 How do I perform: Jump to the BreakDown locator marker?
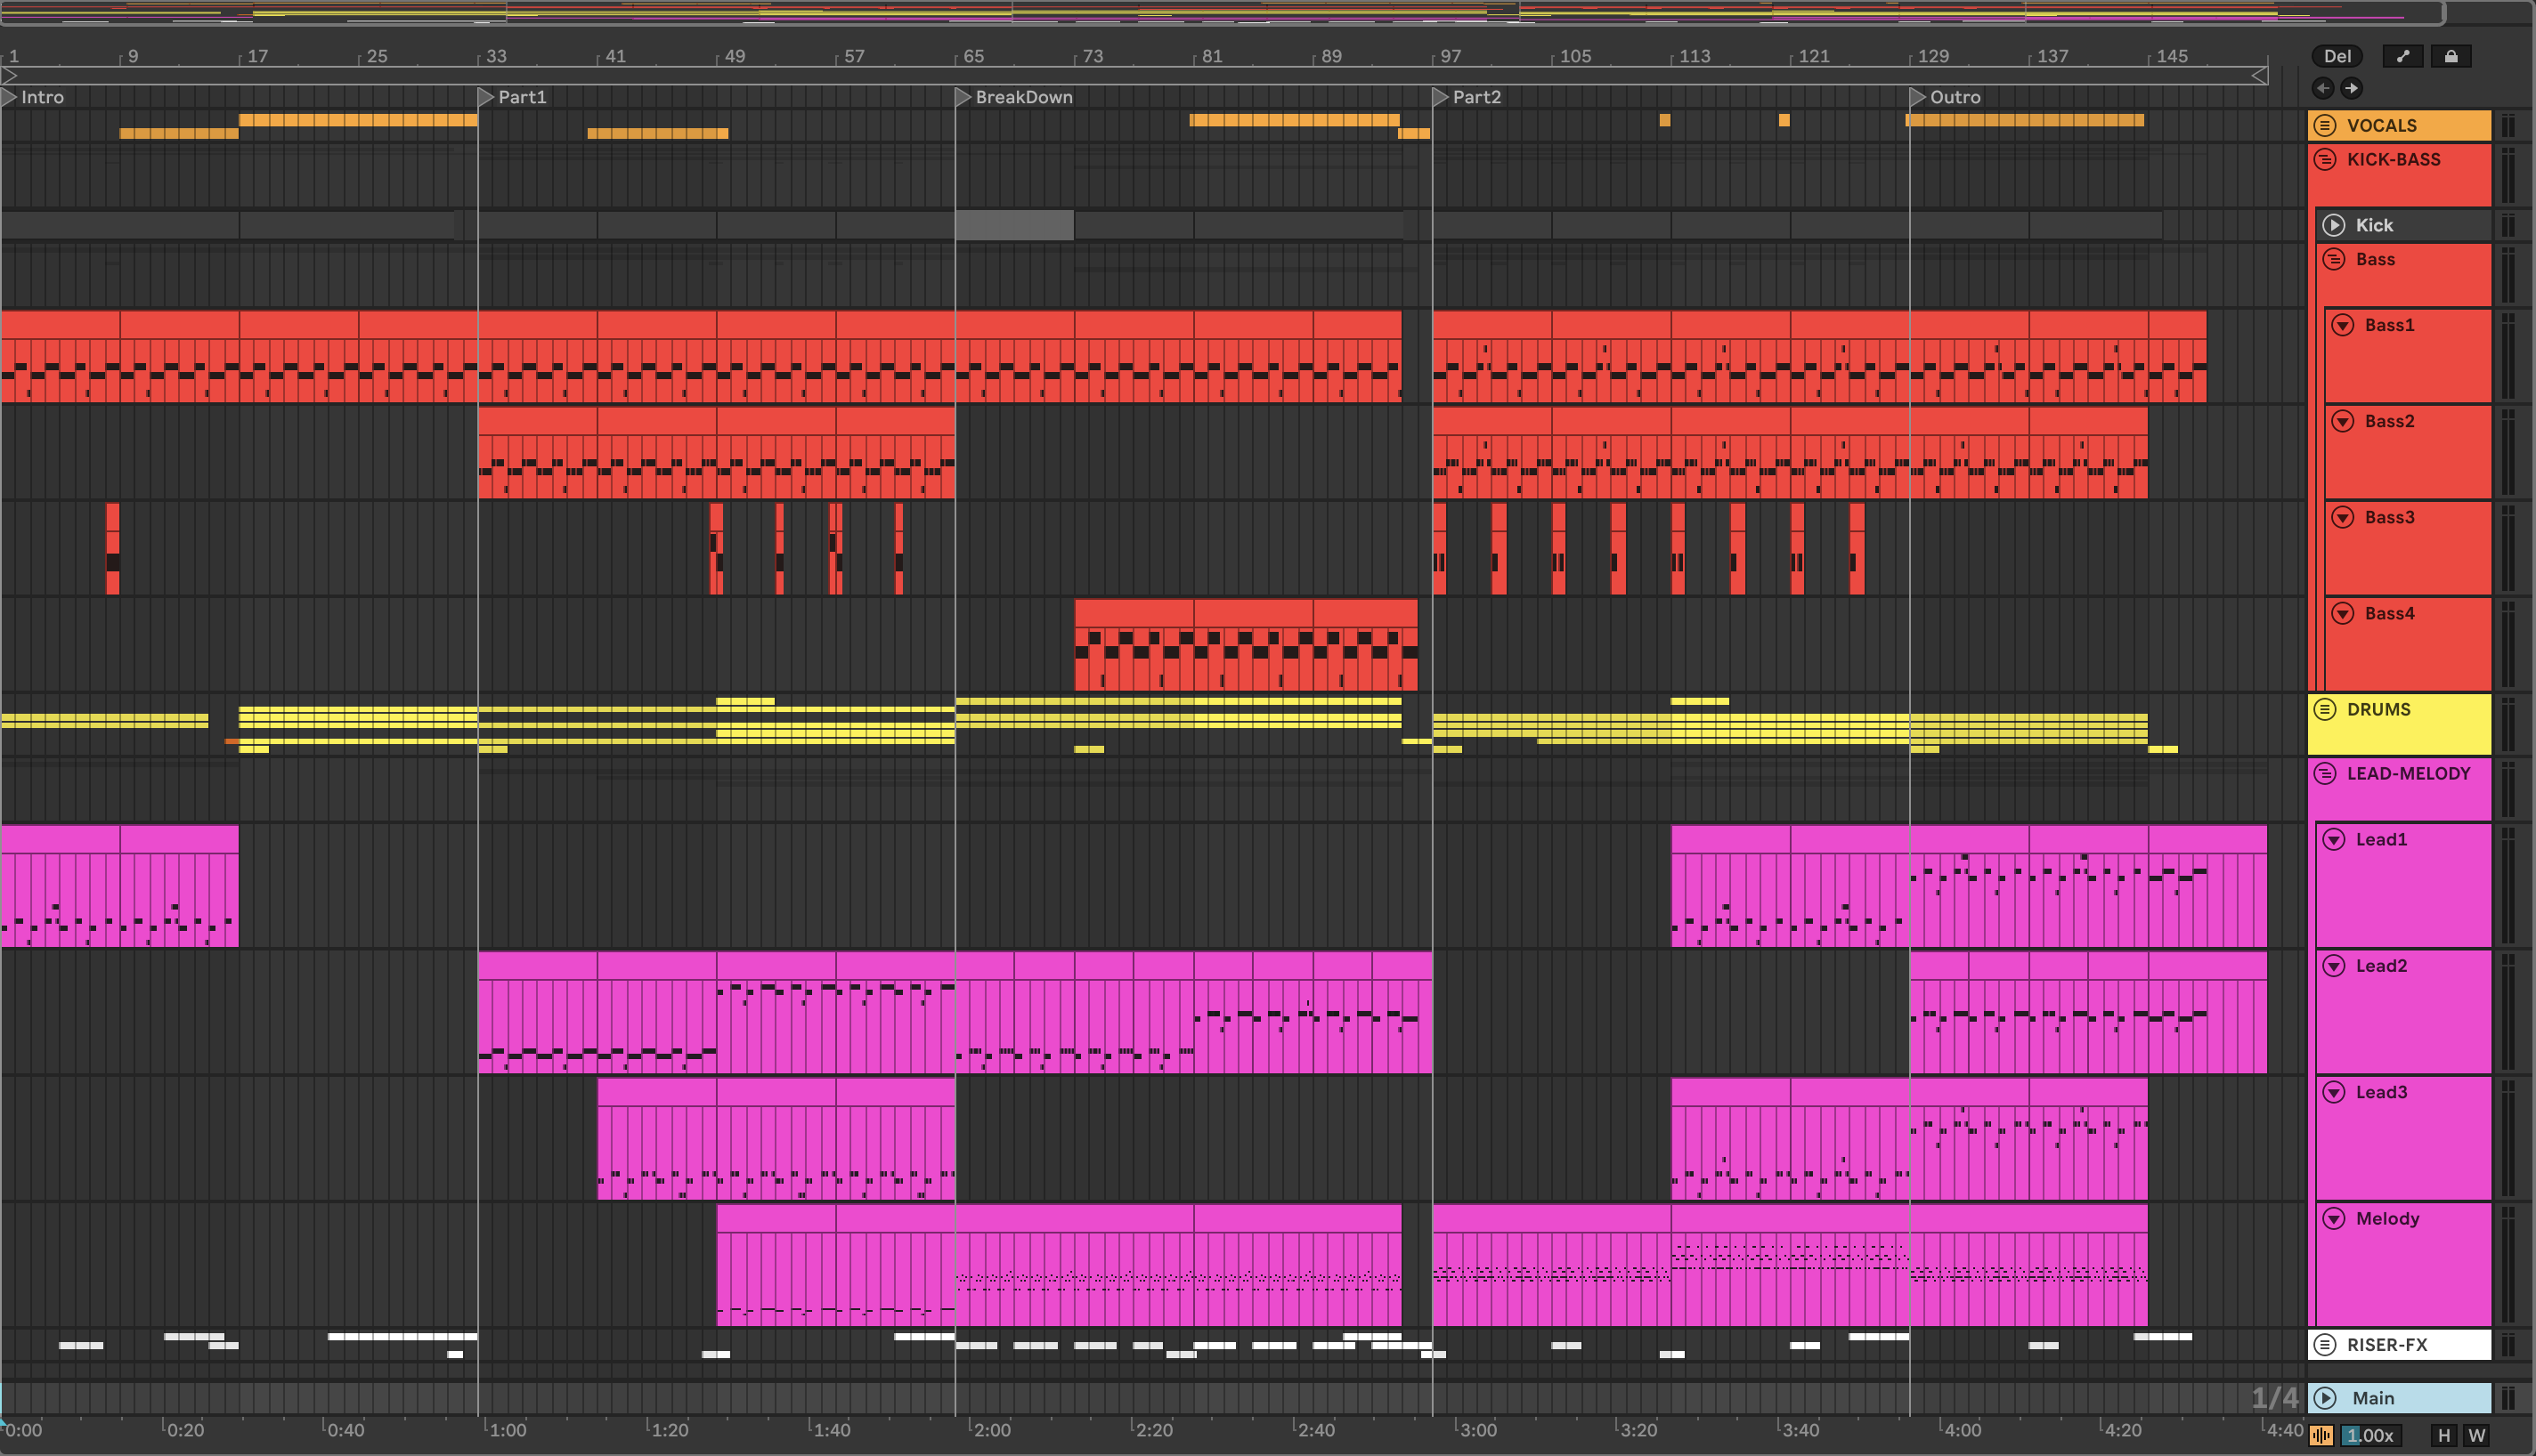pyautogui.click(x=963, y=97)
